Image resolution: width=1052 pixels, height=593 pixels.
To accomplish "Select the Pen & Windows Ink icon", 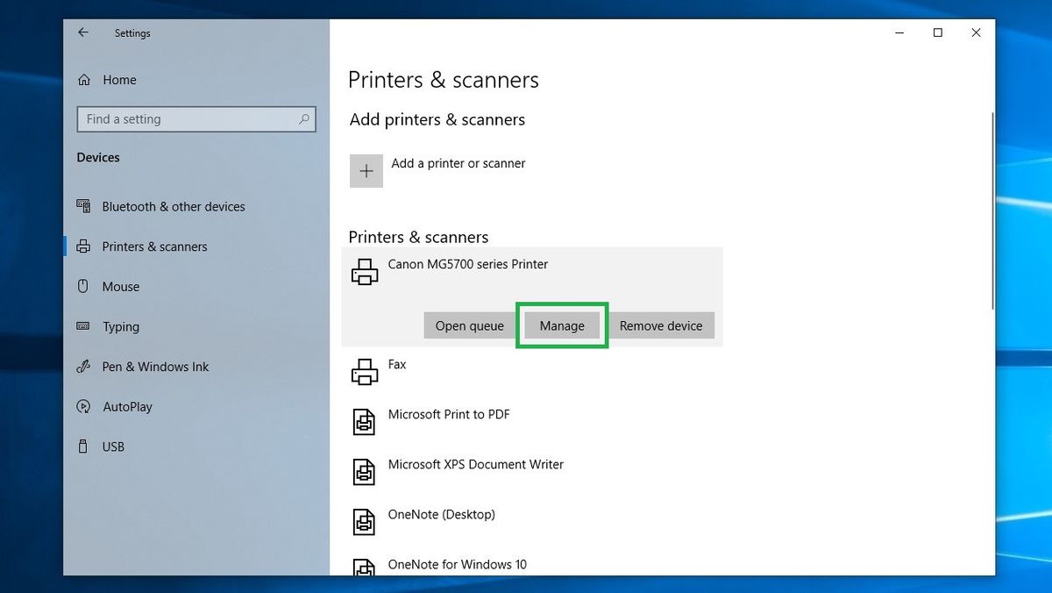I will tap(83, 367).
